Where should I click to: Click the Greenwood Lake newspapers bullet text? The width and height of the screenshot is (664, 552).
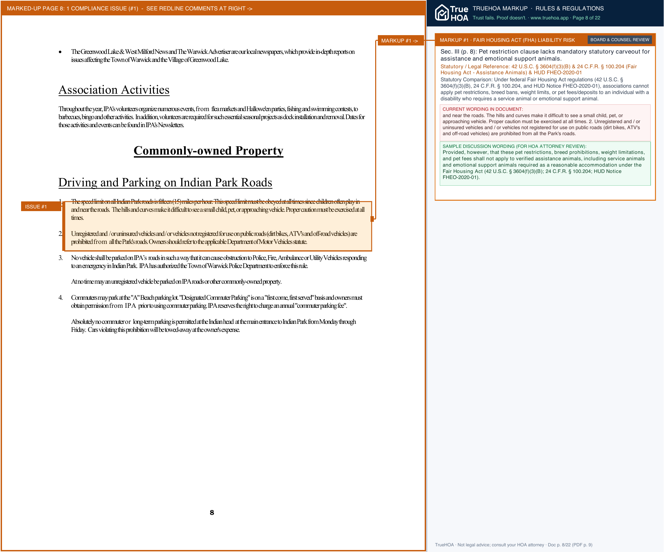tap(213, 56)
